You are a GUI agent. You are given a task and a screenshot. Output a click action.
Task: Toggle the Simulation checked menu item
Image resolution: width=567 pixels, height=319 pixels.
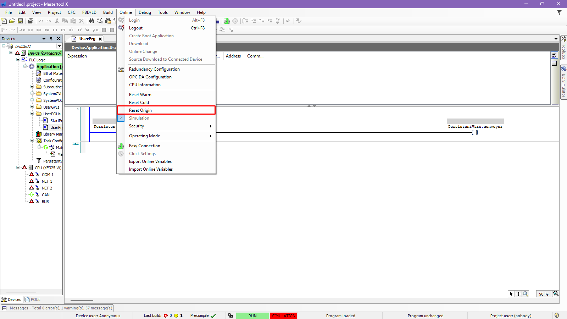click(x=139, y=118)
